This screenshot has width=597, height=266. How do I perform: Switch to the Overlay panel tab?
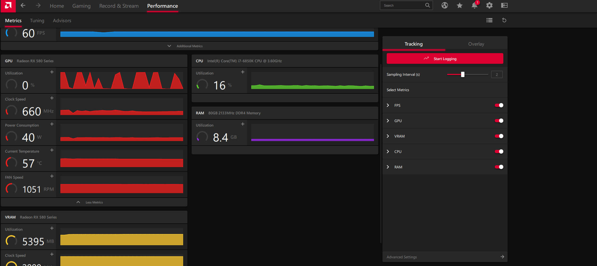coord(476,44)
